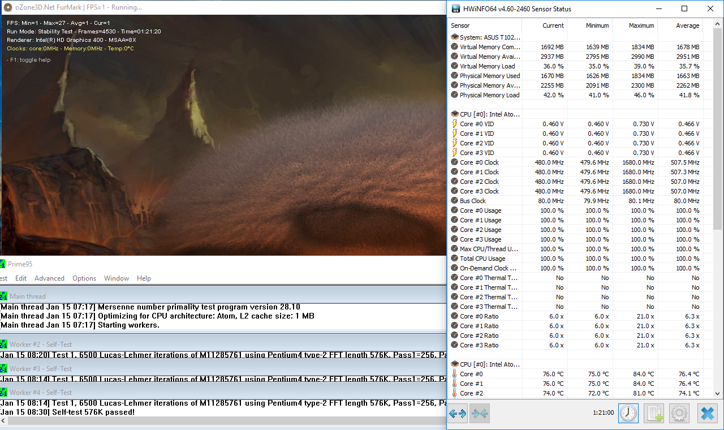Click the Prime95 application icon

[x=2, y=264]
